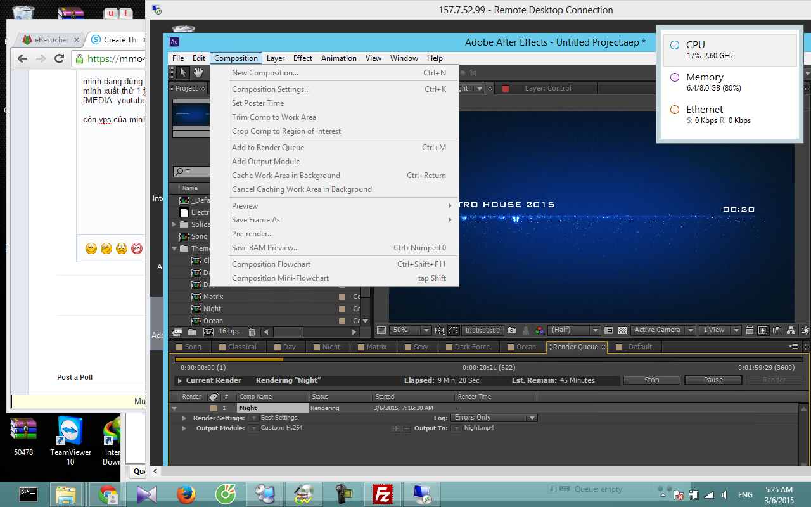Expand the Current Render details triangle
Image resolution: width=811 pixels, height=507 pixels.
pos(180,381)
